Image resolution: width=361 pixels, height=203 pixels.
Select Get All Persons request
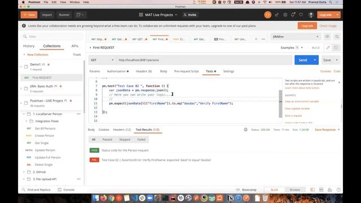pyautogui.click(x=45, y=129)
